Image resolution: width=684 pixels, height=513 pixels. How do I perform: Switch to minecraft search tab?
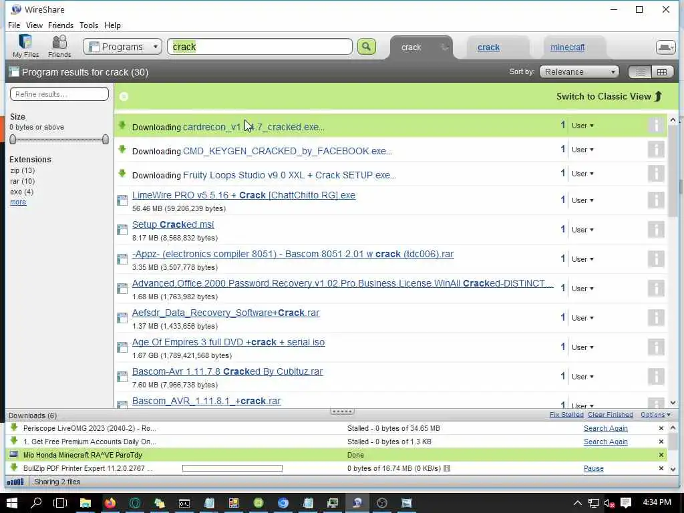567,47
